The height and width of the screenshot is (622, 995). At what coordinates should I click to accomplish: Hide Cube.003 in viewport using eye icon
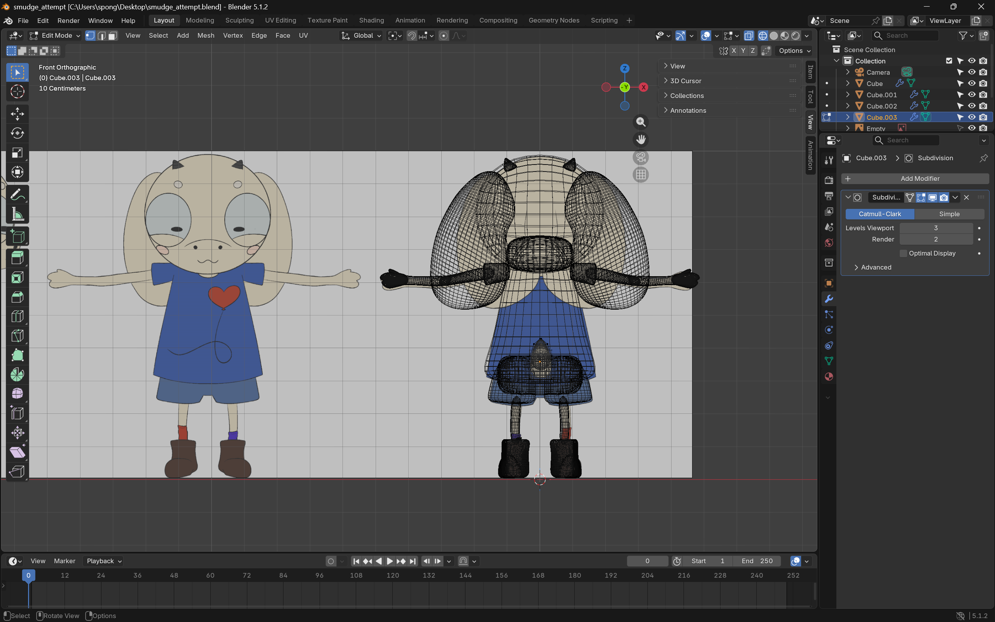pyautogui.click(x=972, y=117)
